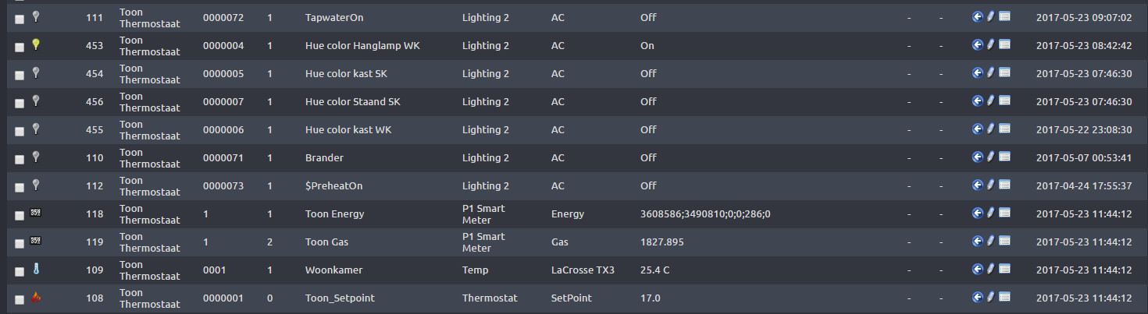Click pencil edit icon for Toon_Setpoint
This screenshot has height=314, width=1148.
(990, 297)
